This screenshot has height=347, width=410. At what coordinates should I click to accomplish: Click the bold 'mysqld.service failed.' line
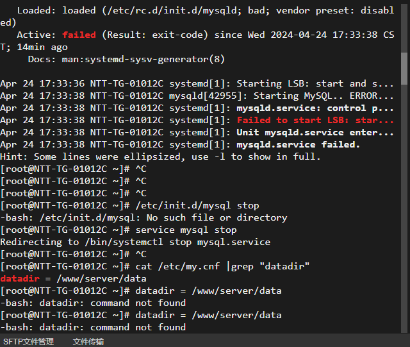click(298, 144)
